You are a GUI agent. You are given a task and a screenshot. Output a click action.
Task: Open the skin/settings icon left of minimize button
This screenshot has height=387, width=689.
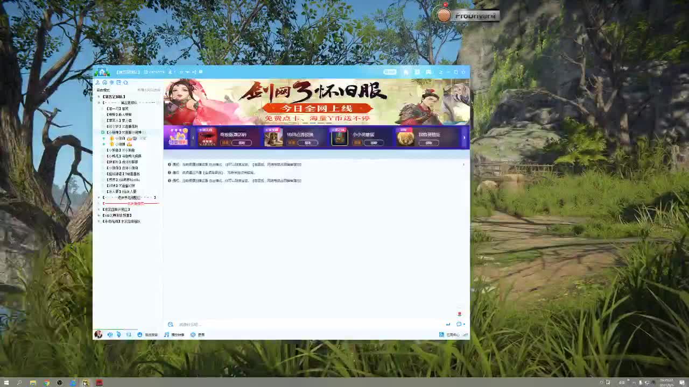[x=441, y=72]
